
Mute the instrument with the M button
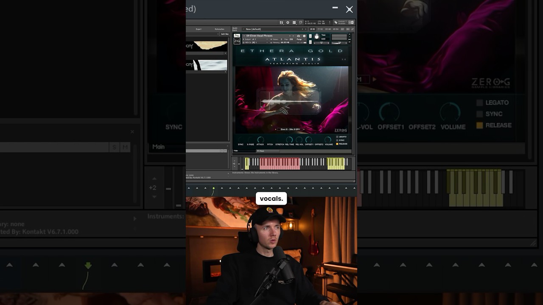pyautogui.click(x=311, y=42)
